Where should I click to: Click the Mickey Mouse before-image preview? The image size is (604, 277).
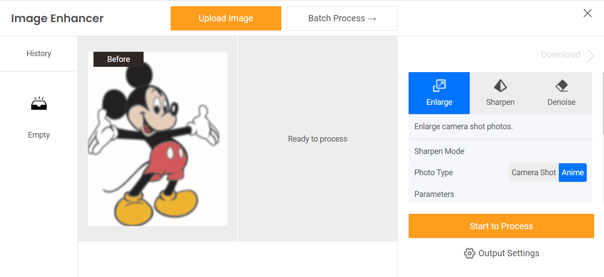[x=157, y=139]
